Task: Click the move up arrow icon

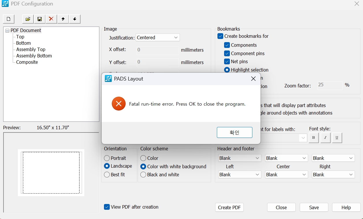Action: coord(63,19)
